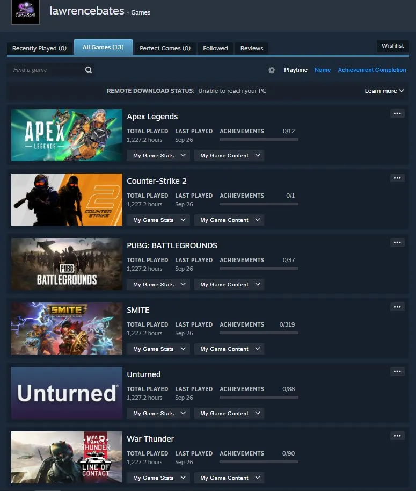Screen dimensions: 416x491
Task: Sort games by Achievement Completion
Action: 372,70
